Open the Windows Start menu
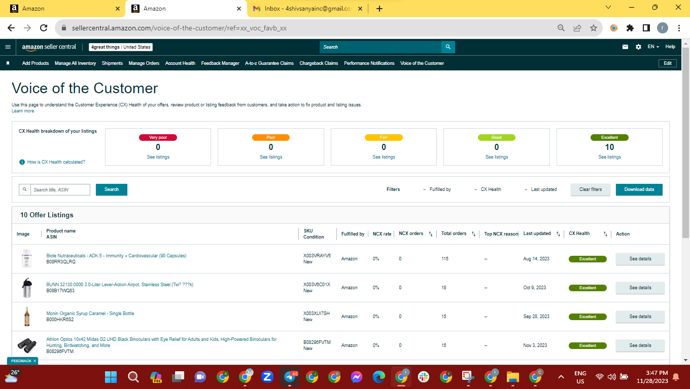690x389 pixels. [x=111, y=377]
